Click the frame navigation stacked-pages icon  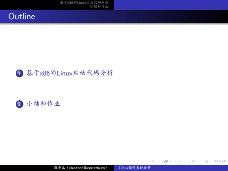166,162
